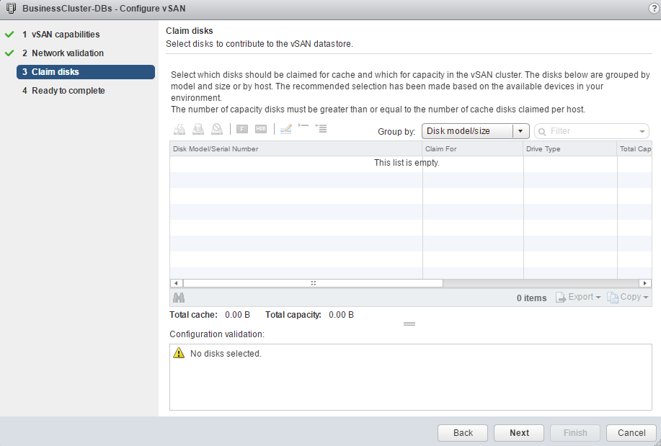The width and height of the screenshot is (661, 446).
Task: Click the mark as flash disk icon
Action: click(x=242, y=130)
